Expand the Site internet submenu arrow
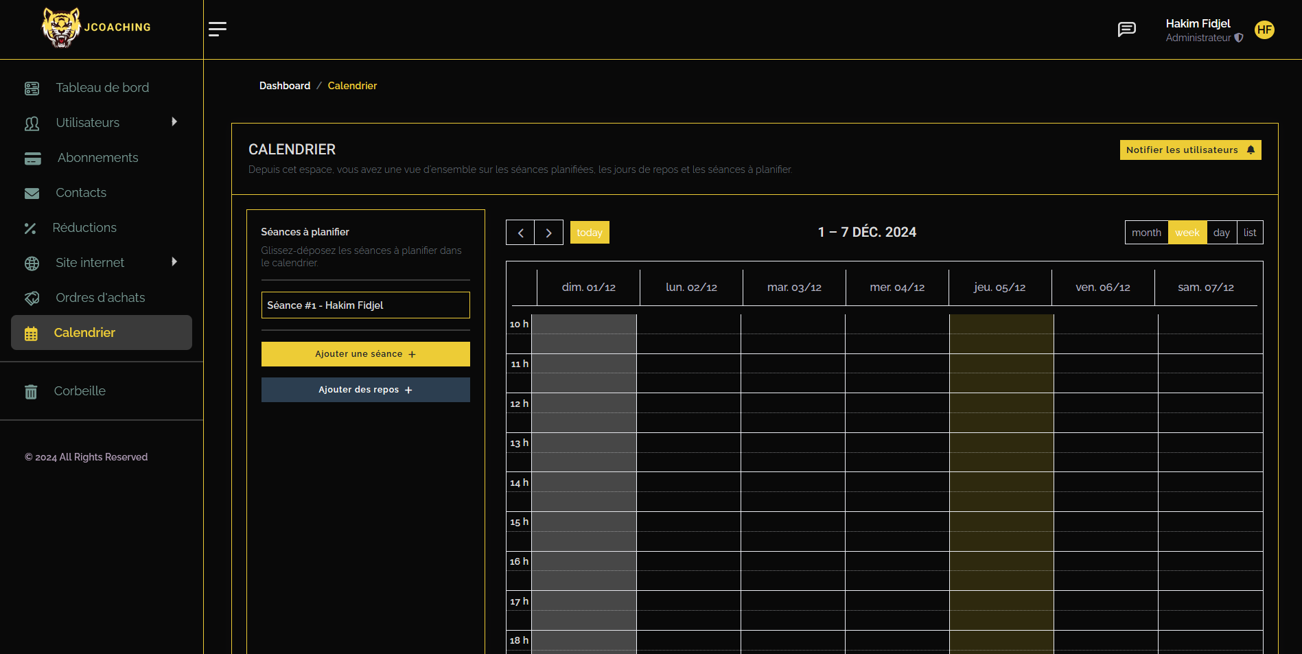Viewport: 1302px width, 654px height. [x=174, y=262]
